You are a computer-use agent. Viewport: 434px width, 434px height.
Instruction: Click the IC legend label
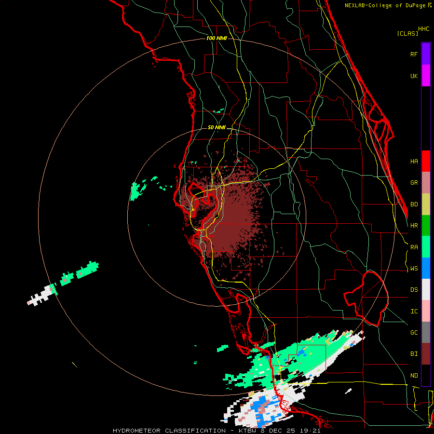coord(414,311)
